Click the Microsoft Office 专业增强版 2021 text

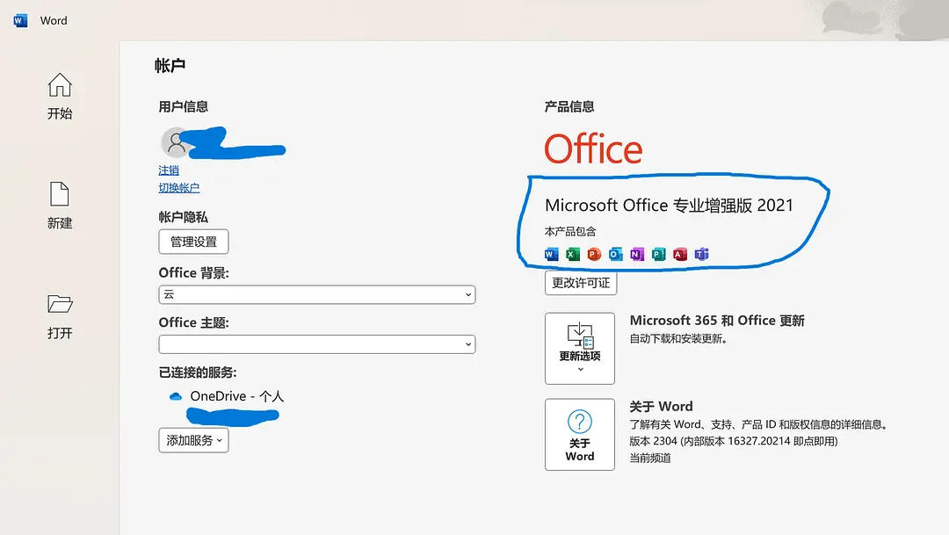pos(669,206)
